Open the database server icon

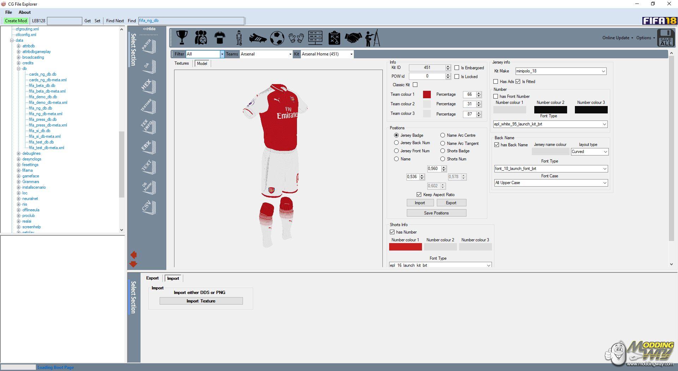(x=315, y=37)
